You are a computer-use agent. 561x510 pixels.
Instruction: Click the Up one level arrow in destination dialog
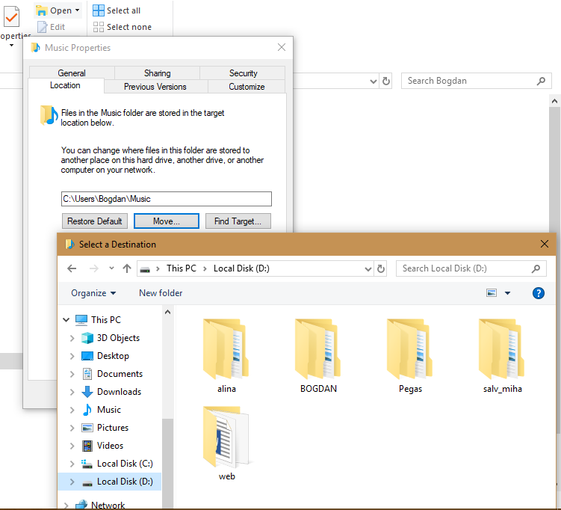(127, 268)
